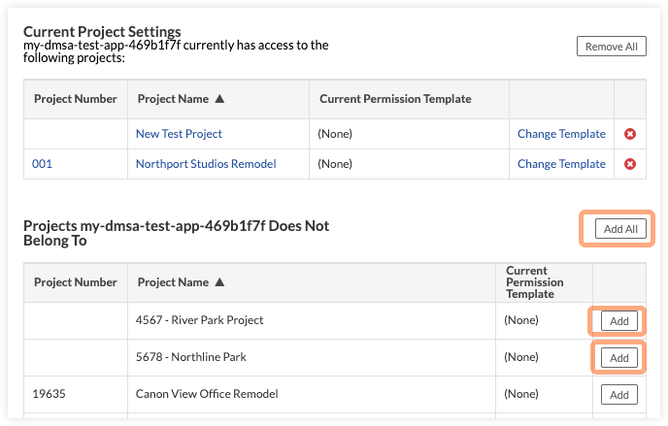The width and height of the screenshot is (668, 426).
Task: Select the Canon View Office Remodel row name
Action: (207, 394)
